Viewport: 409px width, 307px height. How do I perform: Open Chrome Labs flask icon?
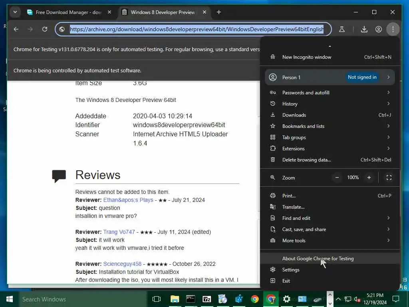pyautogui.click(x=342, y=29)
